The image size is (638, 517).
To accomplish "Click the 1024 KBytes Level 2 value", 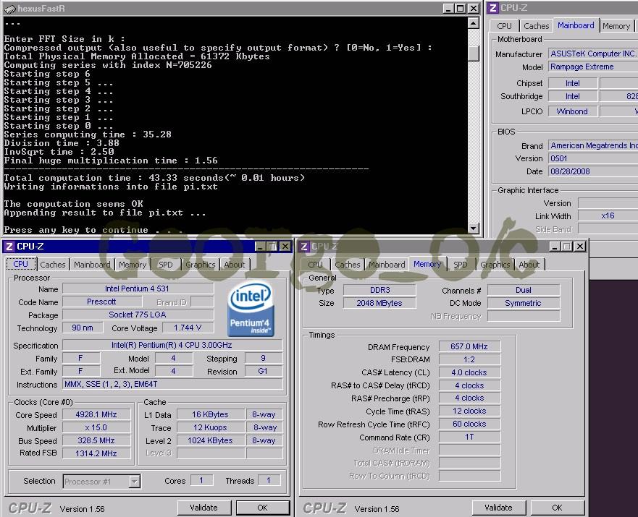I will coord(210,440).
